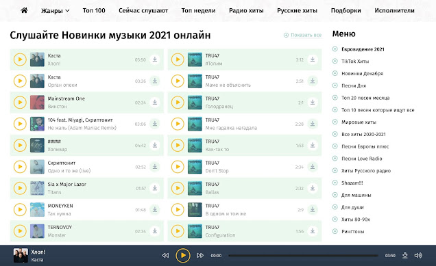Open Мировые хиты link
The height and width of the screenshot is (266, 436).
(359, 122)
